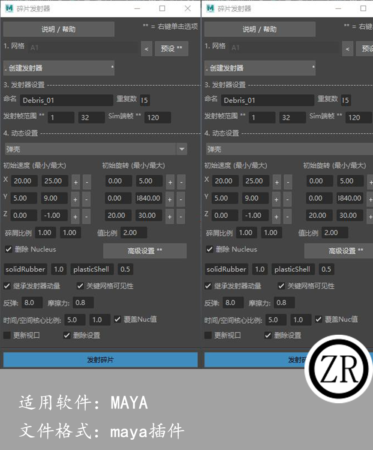The image size is (373, 450).
Task: Click the "<" button beside 预设
Action: coord(146,48)
